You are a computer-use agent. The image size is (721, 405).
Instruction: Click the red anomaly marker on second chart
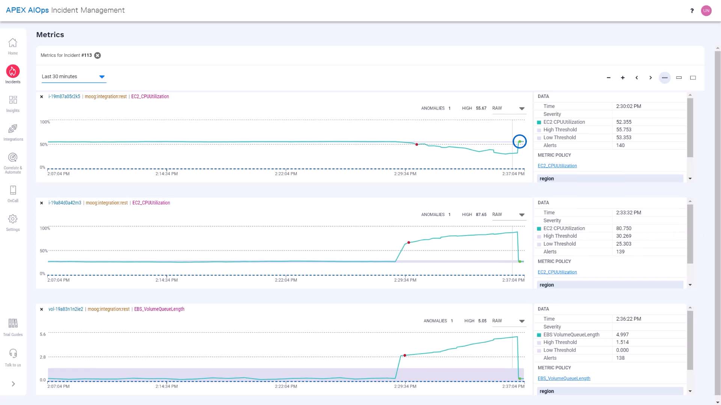coord(409,243)
